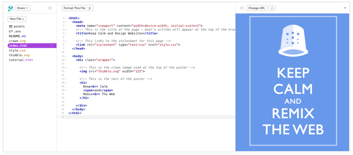Collapse the h1 tag on line 18
Image resolution: width=353 pixels, height=155 pixels.
(x=66, y=83)
